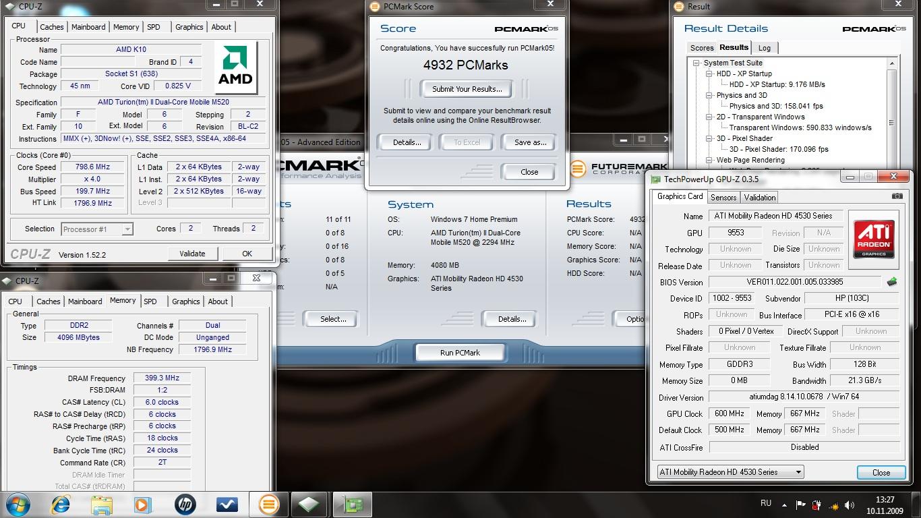Click OK in the CPU-Z window
Viewport: 921px width, 518px height.
[247, 254]
